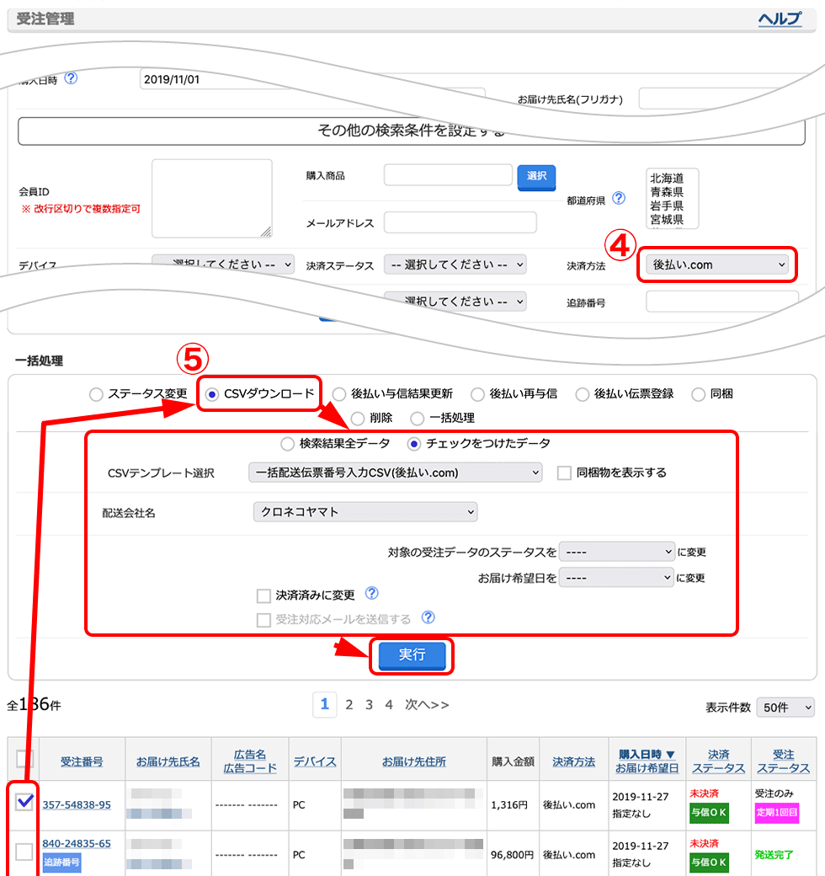The width and height of the screenshot is (825, 876).
Task: Show help for 決済済みに変更
Action: [372, 593]
